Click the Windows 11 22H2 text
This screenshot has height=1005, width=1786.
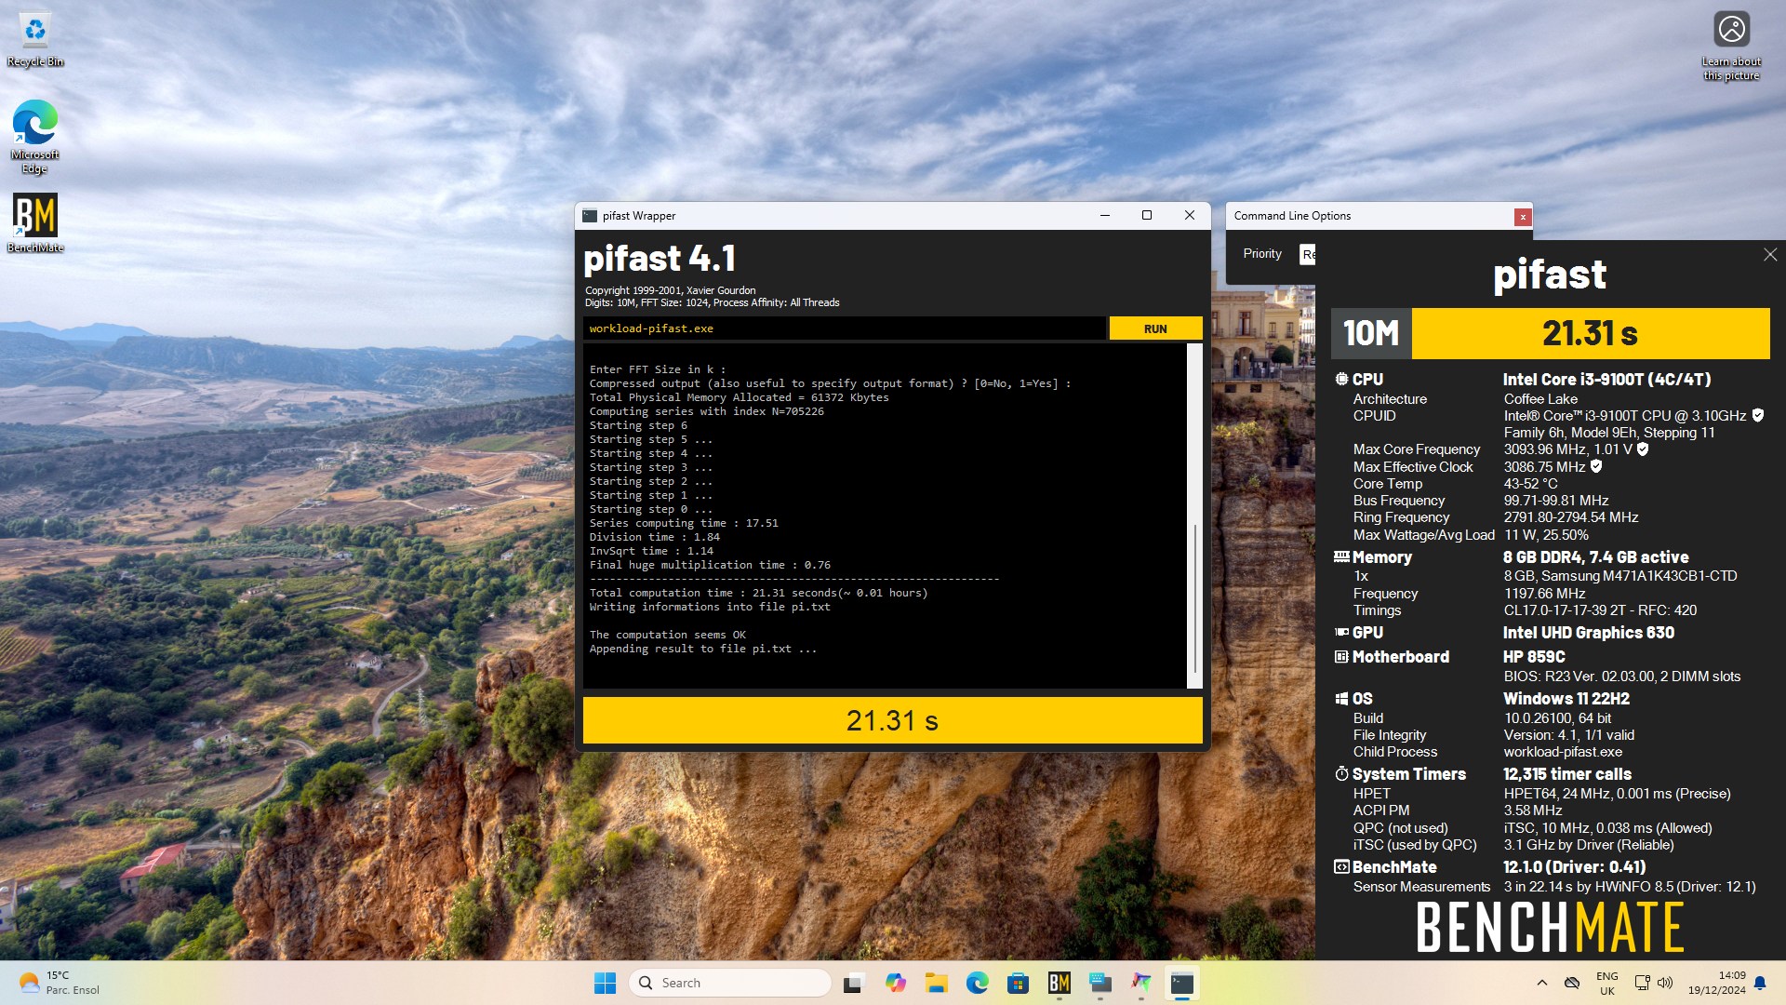(1566, 698)
